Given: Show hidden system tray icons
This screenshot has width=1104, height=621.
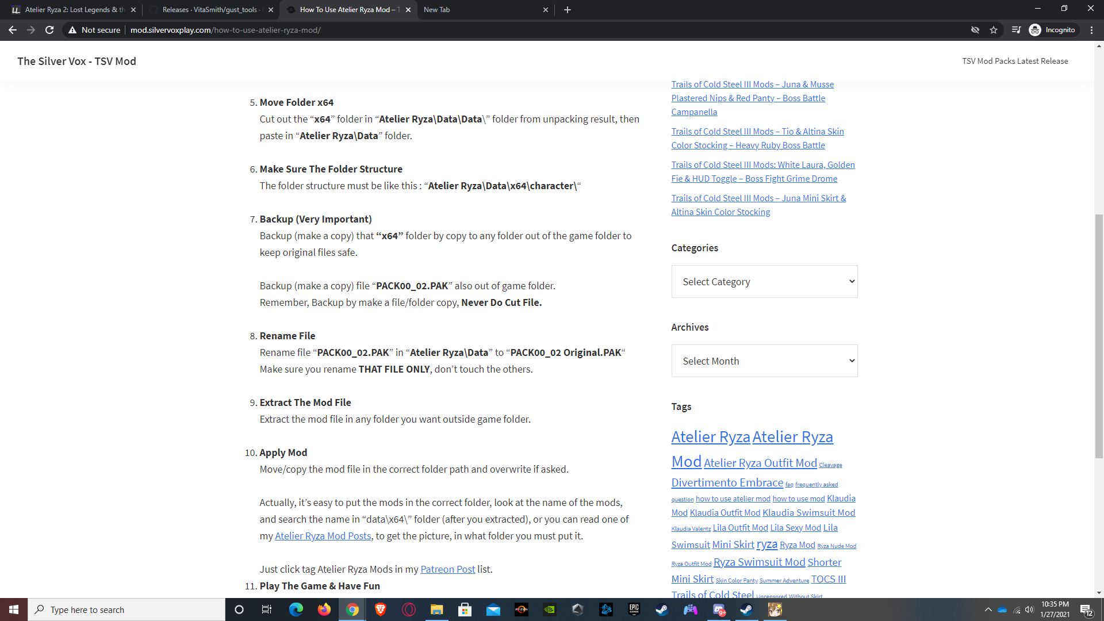Looking at the screenshot, I should pyautogui.click(x=988, y=609).
